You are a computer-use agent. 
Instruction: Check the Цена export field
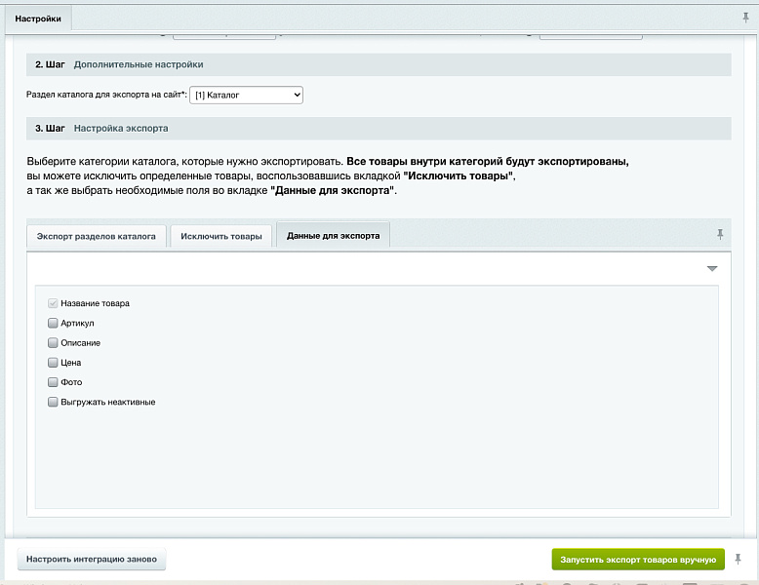(x=53, y=363)
